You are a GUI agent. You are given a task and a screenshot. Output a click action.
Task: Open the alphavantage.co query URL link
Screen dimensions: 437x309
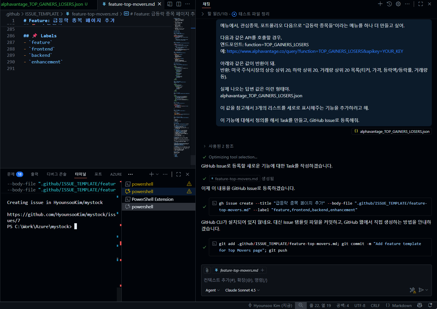click(315, 51)
